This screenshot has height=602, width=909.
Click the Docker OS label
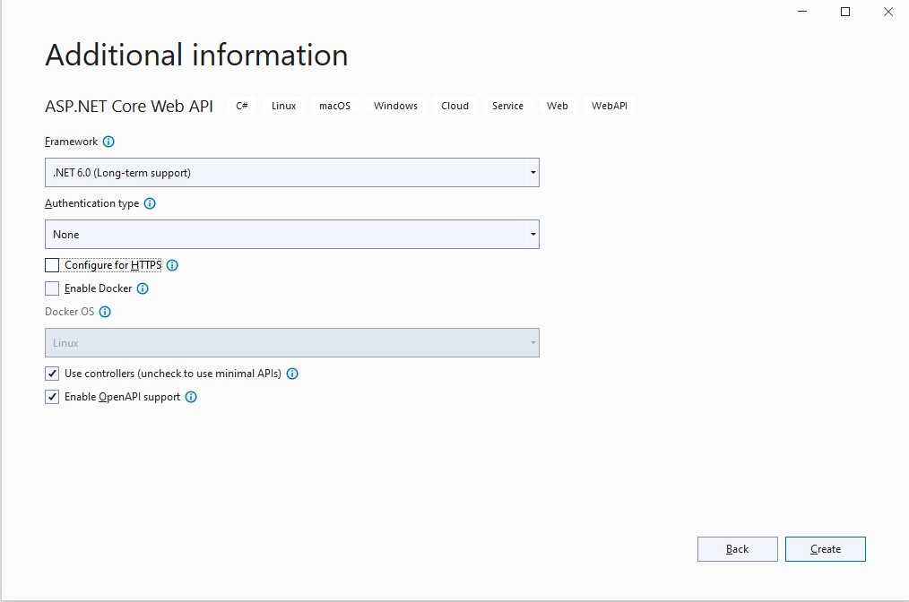click(69, 312)
